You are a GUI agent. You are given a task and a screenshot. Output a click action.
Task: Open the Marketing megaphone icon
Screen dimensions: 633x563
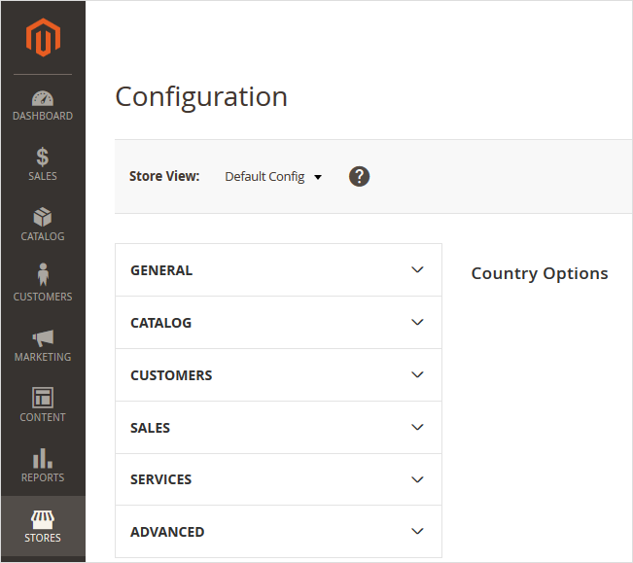43,345
